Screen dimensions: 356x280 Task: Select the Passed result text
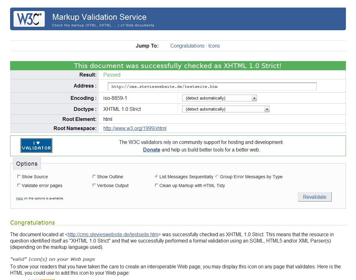[112, 75]
